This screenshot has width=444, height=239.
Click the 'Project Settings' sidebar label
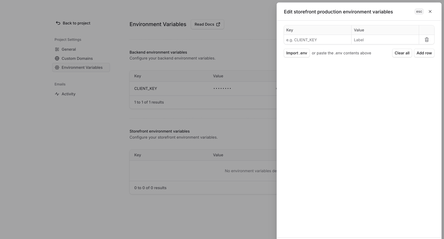tap(68, 40)
